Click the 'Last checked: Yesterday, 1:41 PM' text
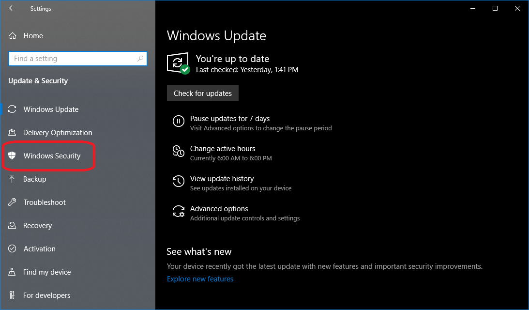 coord(247,70)
